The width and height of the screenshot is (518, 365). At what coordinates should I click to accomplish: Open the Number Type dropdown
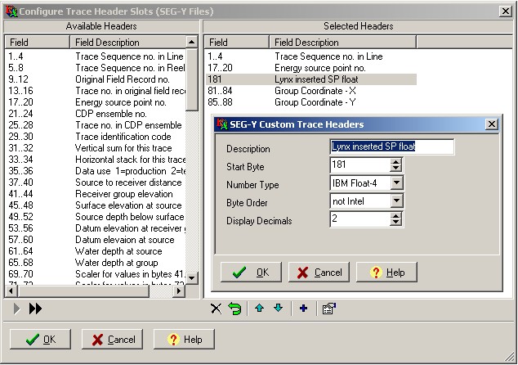click(x=396, y=182)
